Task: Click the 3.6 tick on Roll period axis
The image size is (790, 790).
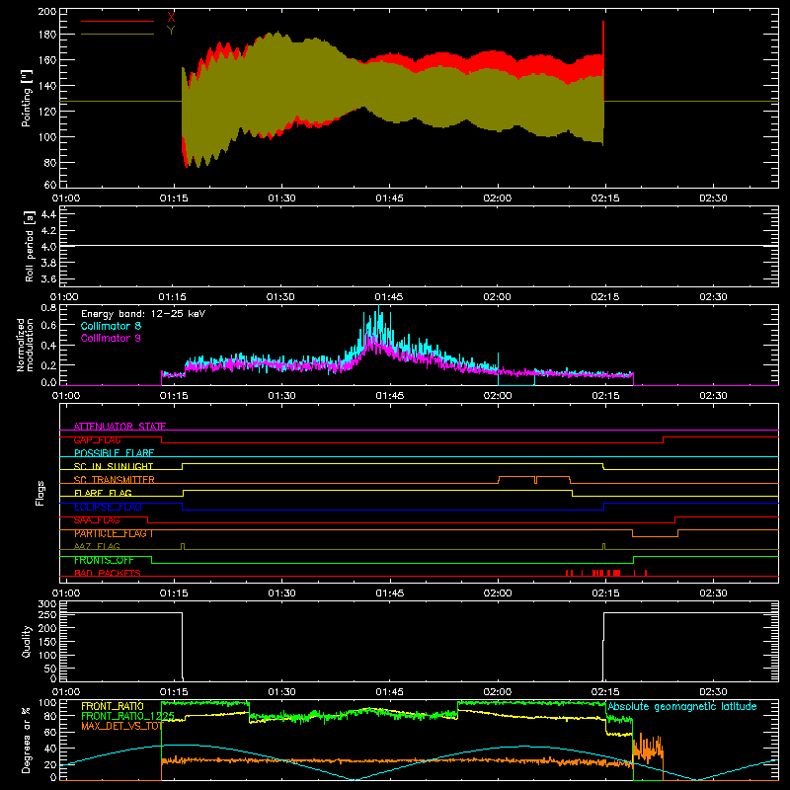Action: [48, 278]
